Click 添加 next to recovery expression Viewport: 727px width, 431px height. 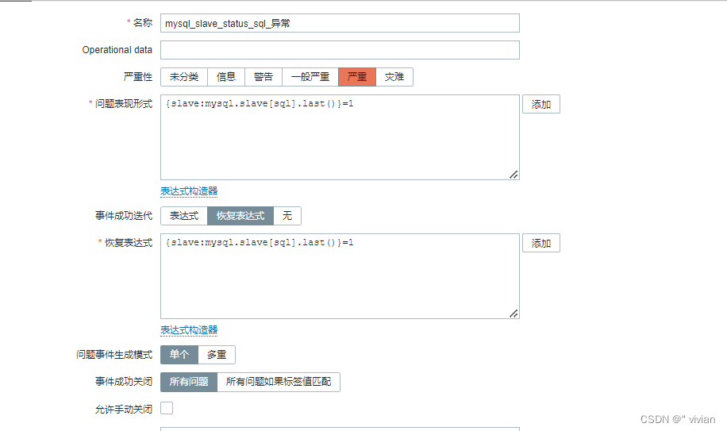coord(541,243)
